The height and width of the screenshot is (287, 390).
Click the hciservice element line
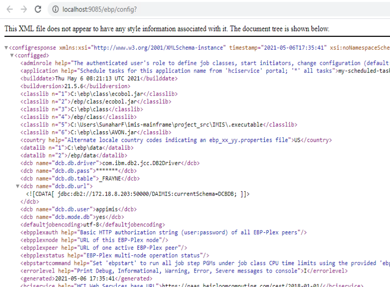[x=192, y=285]
